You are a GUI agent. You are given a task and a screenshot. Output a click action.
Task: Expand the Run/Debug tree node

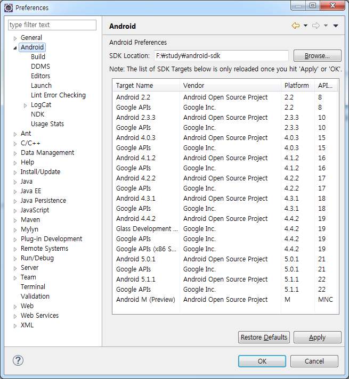[x=15, y=259]
